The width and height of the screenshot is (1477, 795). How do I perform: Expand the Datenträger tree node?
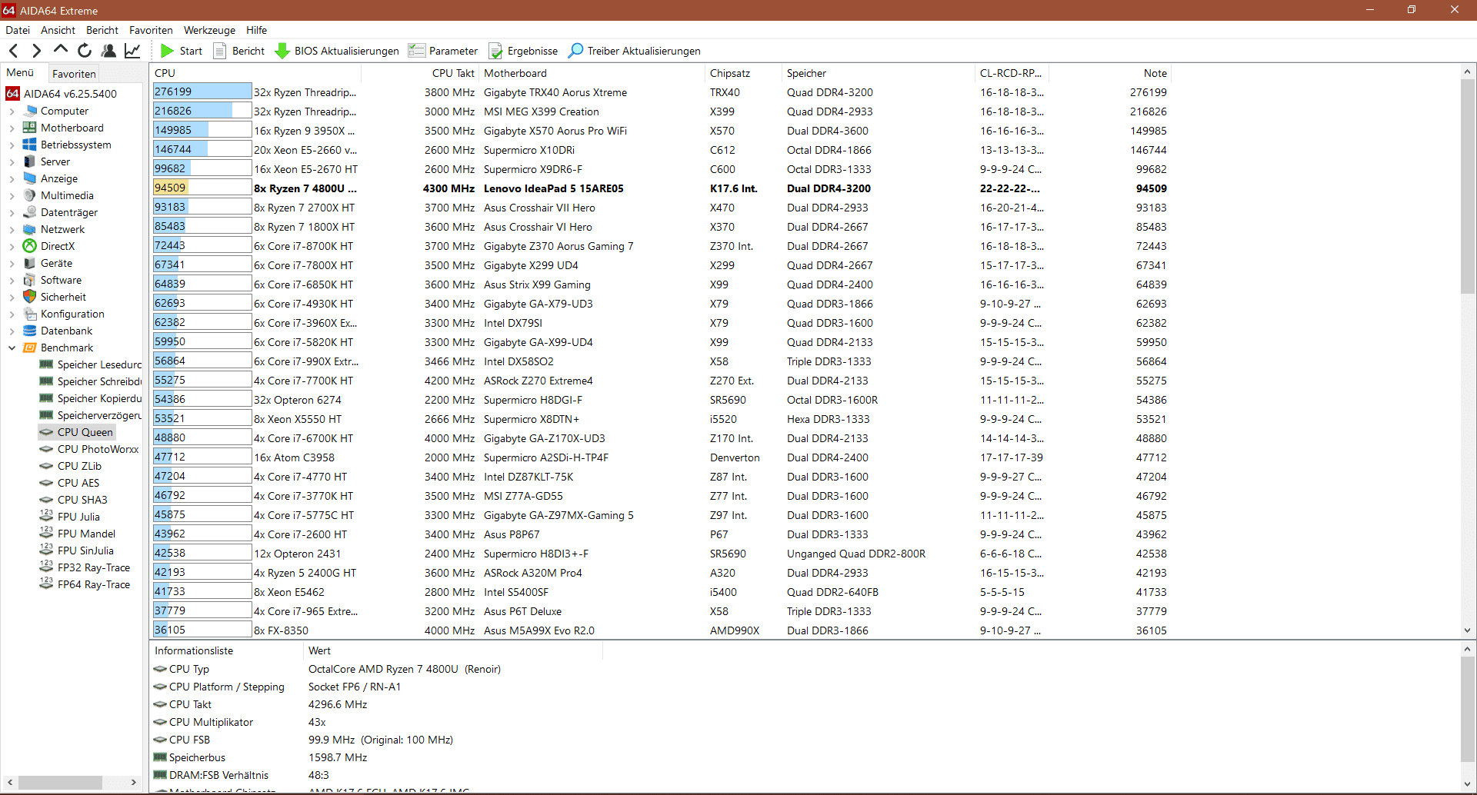point(12,212)
